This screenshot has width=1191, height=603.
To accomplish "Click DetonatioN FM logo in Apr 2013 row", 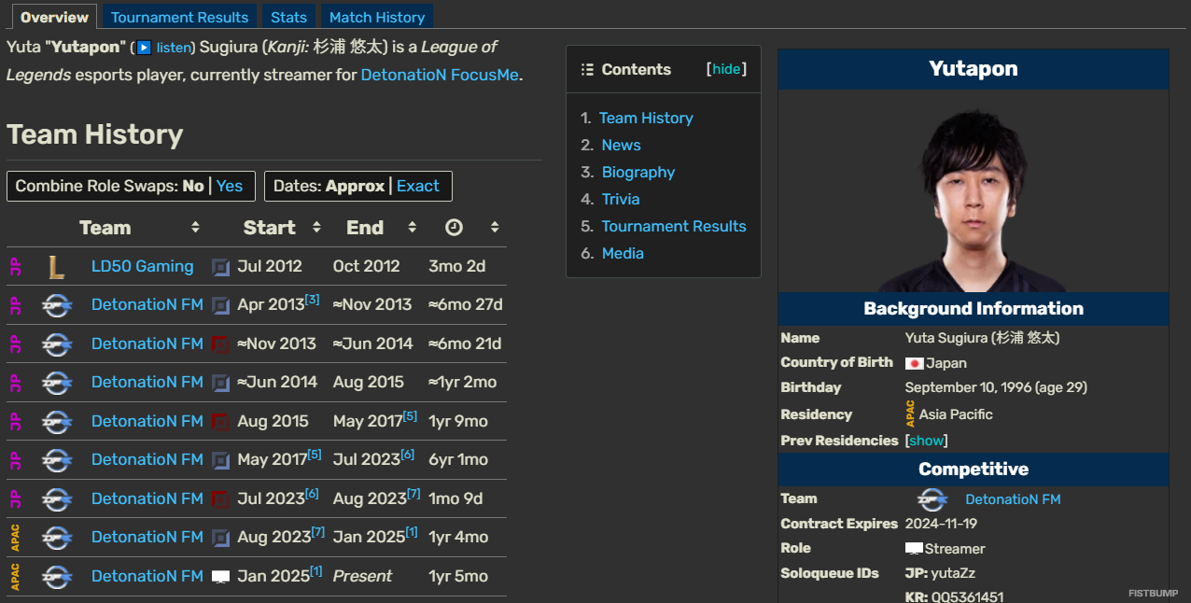I will click(57, 305).
